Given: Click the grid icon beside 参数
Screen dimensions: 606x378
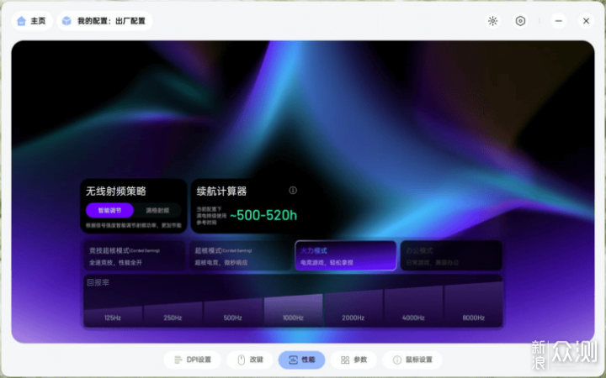Looking at the screenshot, I should 345,360.
